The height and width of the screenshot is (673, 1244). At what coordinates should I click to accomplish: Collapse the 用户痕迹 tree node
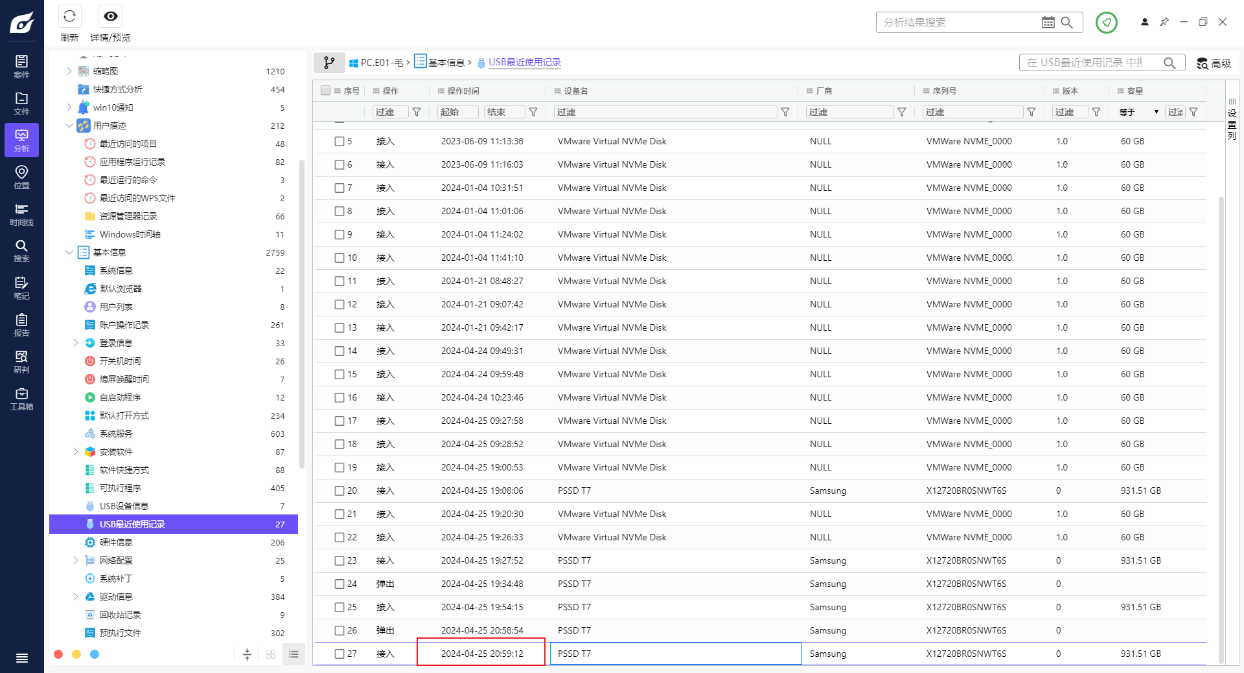(x=69, y=126)
